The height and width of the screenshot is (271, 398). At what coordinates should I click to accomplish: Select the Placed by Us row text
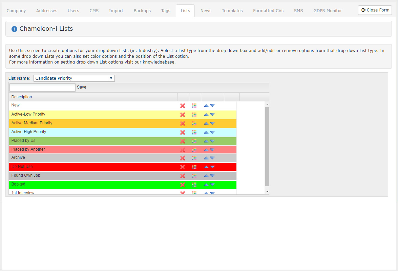[x=23, y=141]
